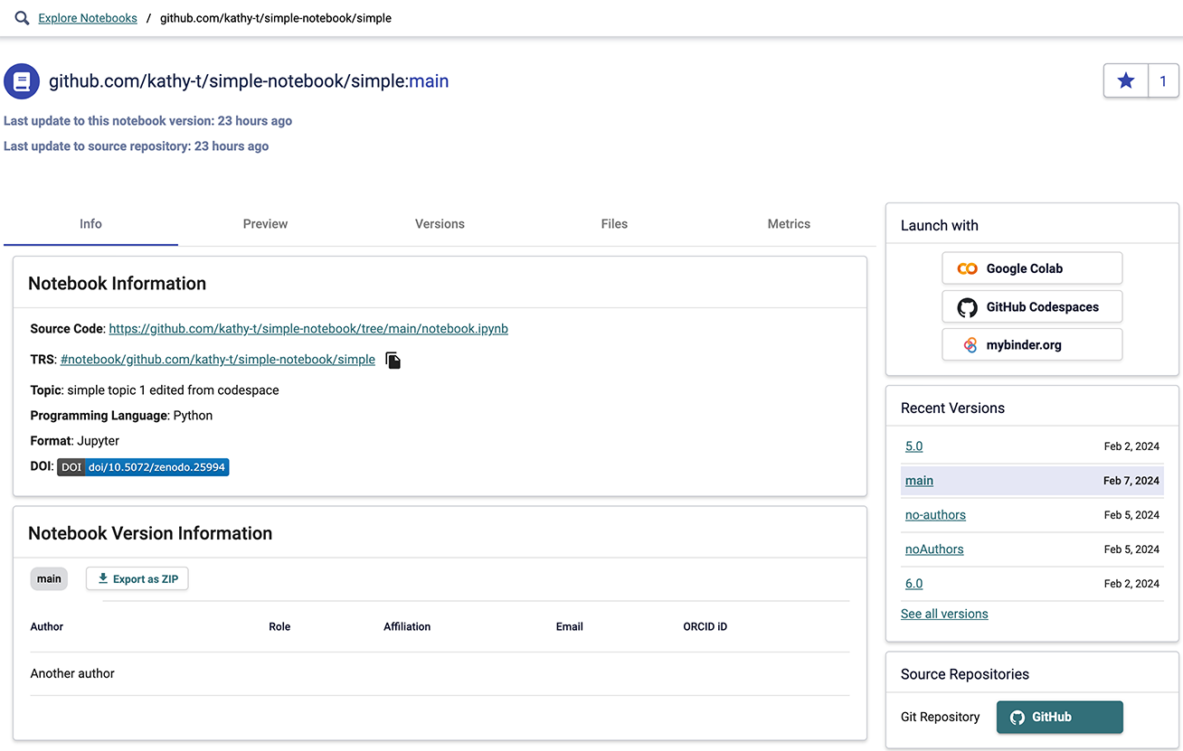Click the notebook book icon
1183x751 pixels.
22,81
